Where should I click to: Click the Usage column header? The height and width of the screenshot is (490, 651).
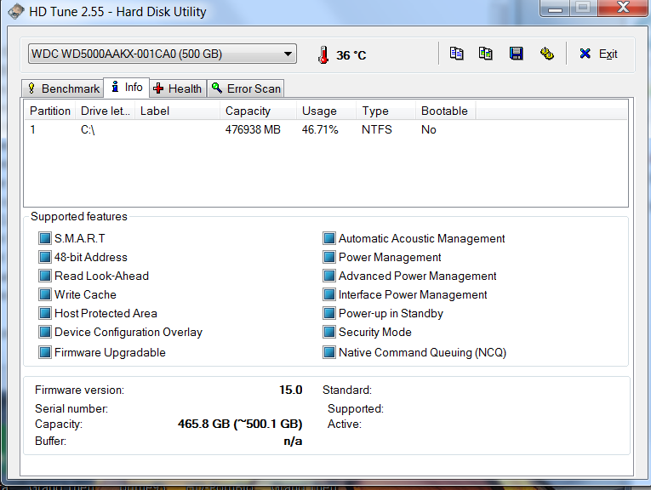(319, 111)
